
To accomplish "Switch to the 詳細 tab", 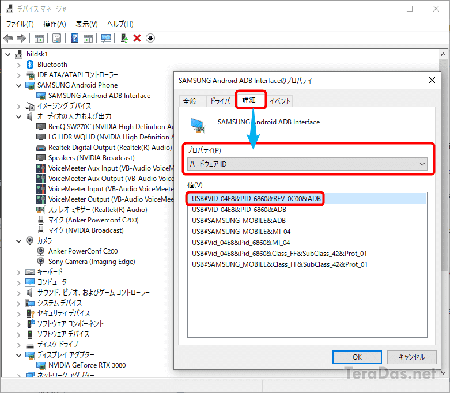I will pos(249,100).
